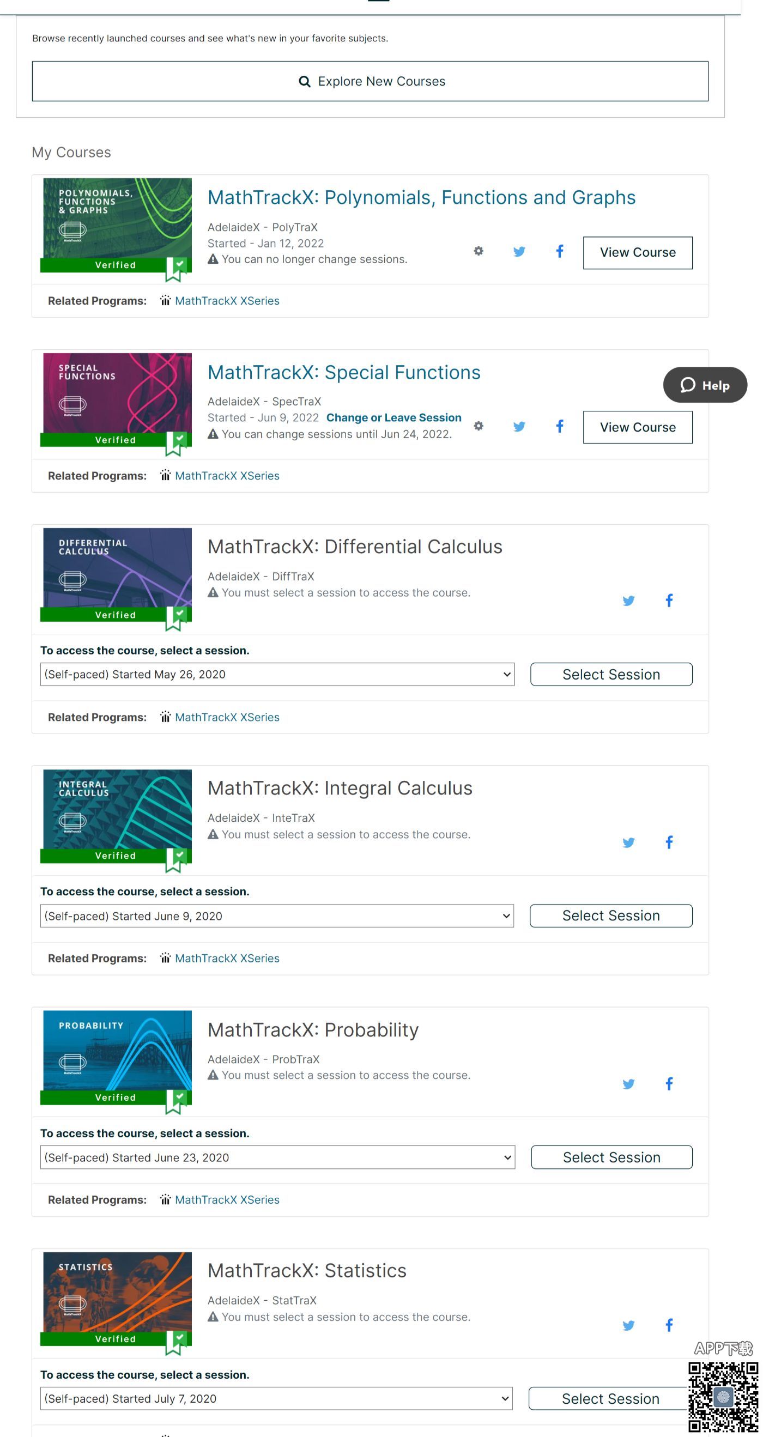This screenshot has height=1437, width=763.
Task: Share Differential Calculus on Twitter
Action: (628, 601)
